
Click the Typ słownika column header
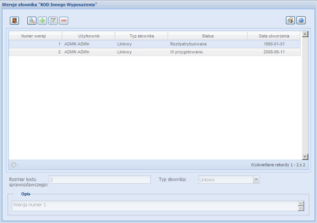pyautogui.click(x=141, y=36)
